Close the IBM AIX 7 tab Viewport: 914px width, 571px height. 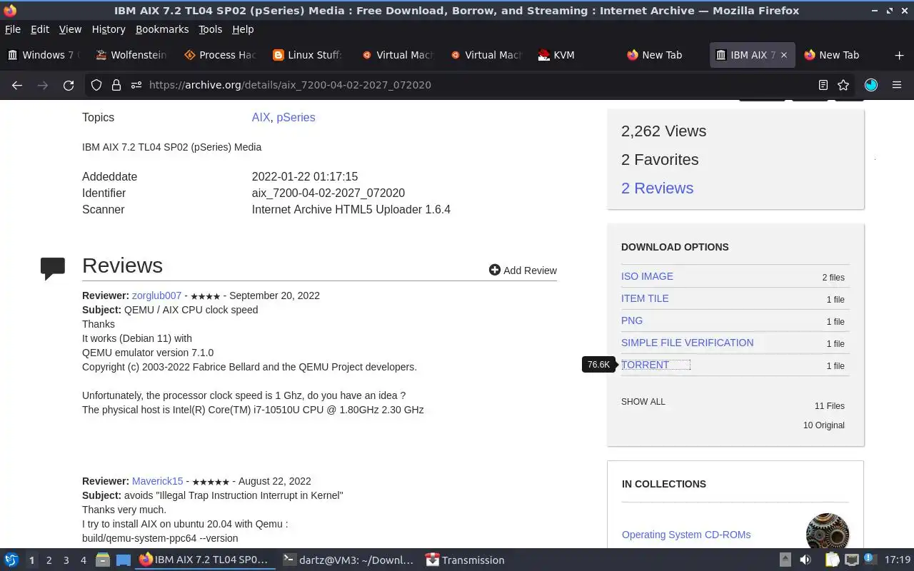click(x=784, y=55)
